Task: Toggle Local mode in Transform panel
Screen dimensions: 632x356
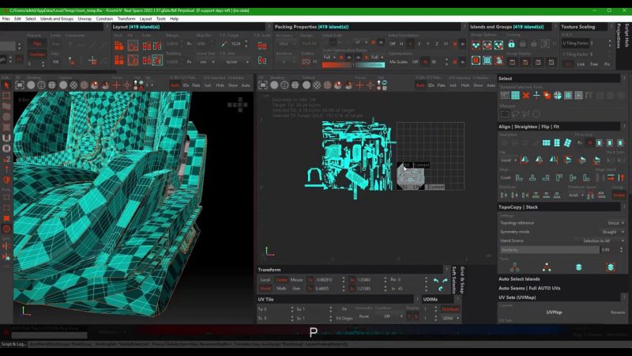Action: tap(265, 280)
